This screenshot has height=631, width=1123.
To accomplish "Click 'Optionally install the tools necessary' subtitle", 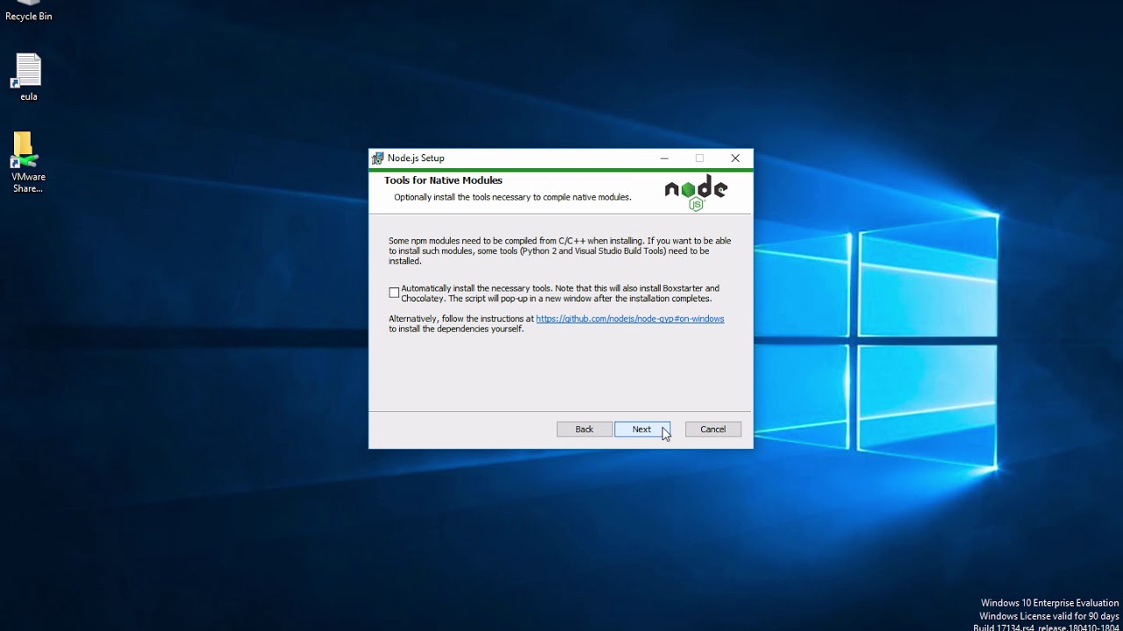I will [512, 197].
